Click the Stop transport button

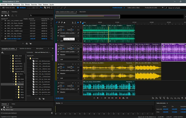click(94, 98)
